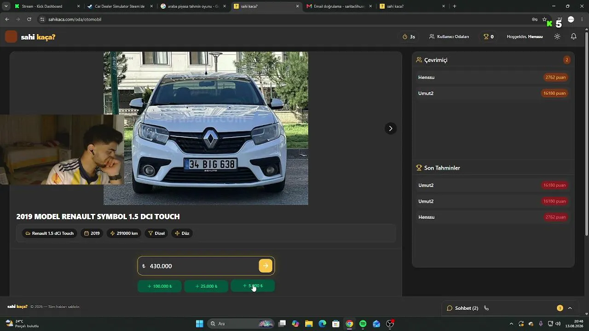Screen dimensions: 589x331
Task: Close the Stream - Kick Dashboard tab
Action: click(x=78, y=6)
